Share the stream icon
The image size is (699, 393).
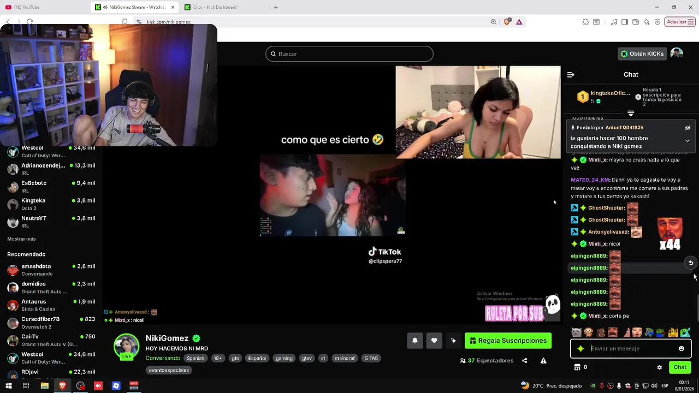524,361
